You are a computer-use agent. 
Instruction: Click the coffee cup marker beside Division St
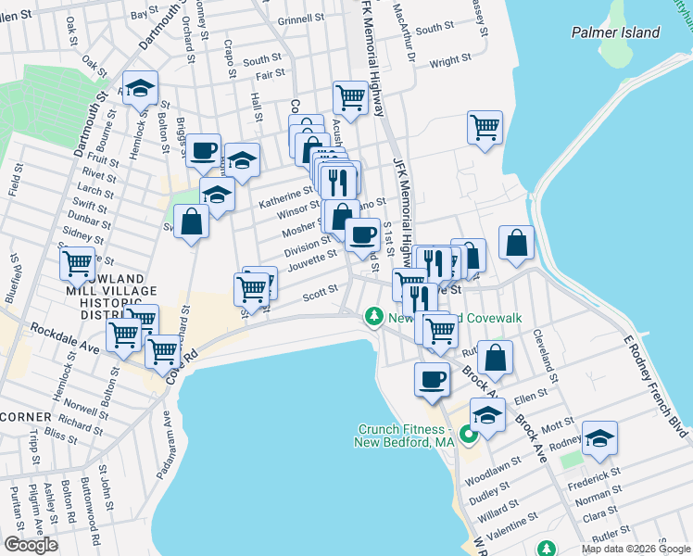pyautogui.click(x=362, y=235)
